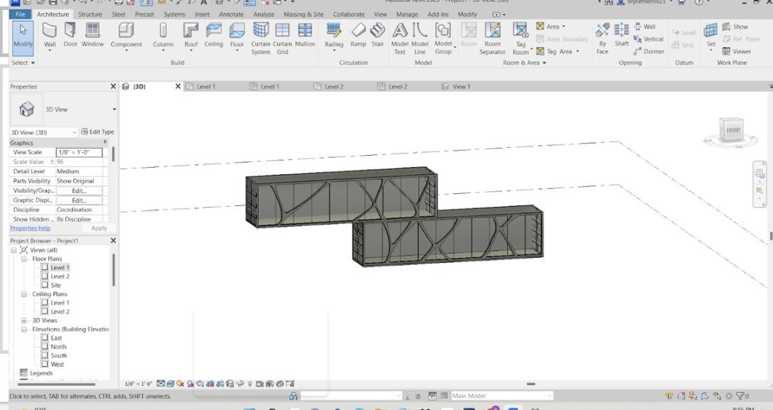This screenshot has width=773, height=410.
Task: Start the Railing tool
Action: (x=334, y=36)
